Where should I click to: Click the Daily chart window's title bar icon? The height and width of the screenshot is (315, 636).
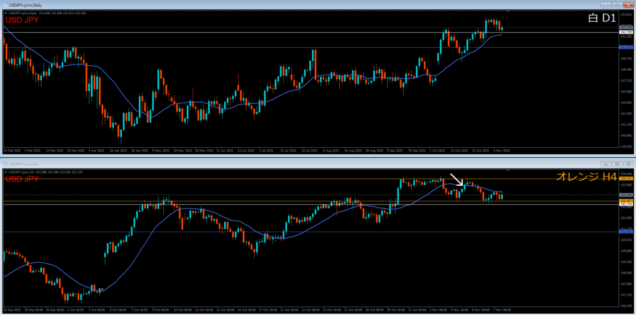pos(4,4)
